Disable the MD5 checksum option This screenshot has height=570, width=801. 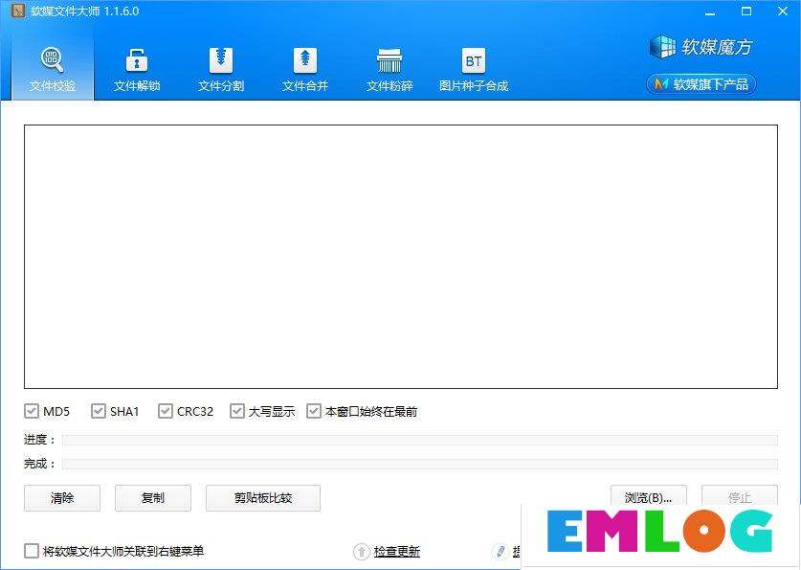(32, 410)
